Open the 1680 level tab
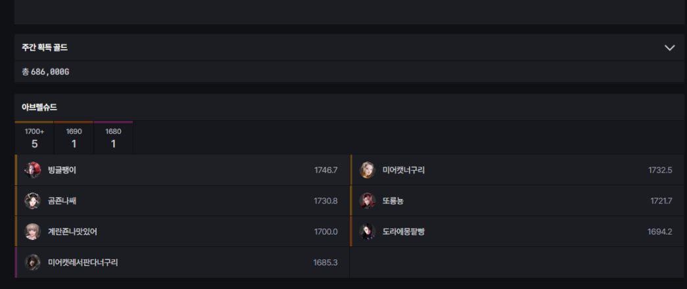 click(x=113, y=138)
